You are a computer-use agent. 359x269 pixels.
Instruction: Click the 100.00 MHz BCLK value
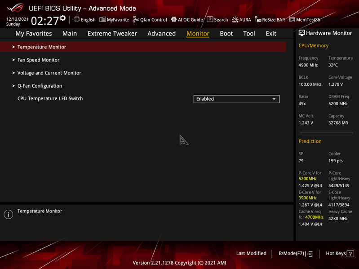(310, 84)
